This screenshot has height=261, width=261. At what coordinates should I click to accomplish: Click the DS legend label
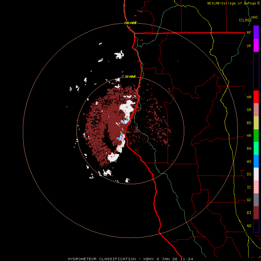[249, 174]
